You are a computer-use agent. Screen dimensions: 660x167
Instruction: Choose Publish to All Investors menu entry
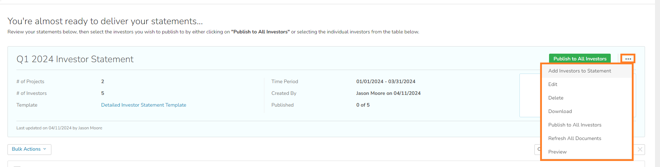pyautogui.click(x=574, y=125)
